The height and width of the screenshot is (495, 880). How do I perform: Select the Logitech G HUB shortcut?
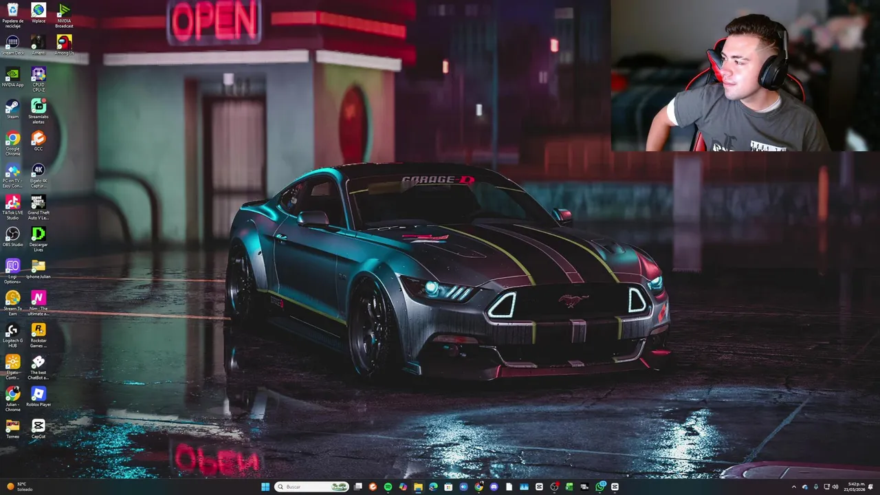click(x=12, y=335)
